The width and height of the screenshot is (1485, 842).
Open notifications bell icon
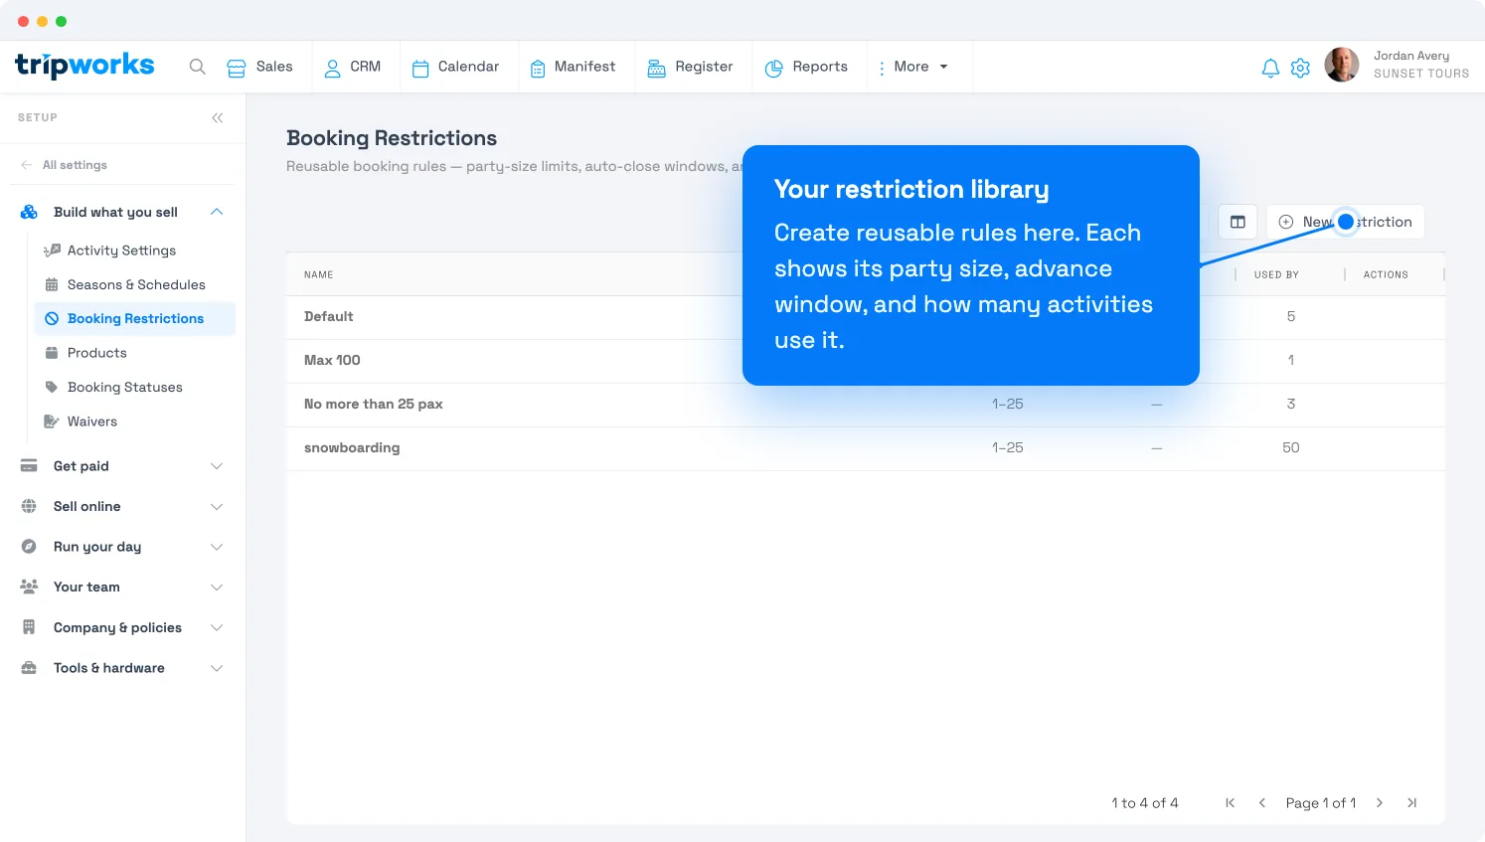click(x=1270, y=68)
